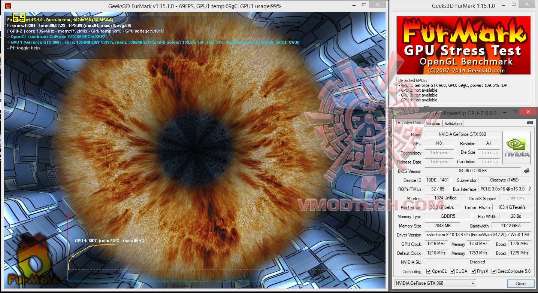Image resolution: width=538 pixels, height=293 pixels.
Task: Toggle the CUDA checkbox
Action: (453, 271)
